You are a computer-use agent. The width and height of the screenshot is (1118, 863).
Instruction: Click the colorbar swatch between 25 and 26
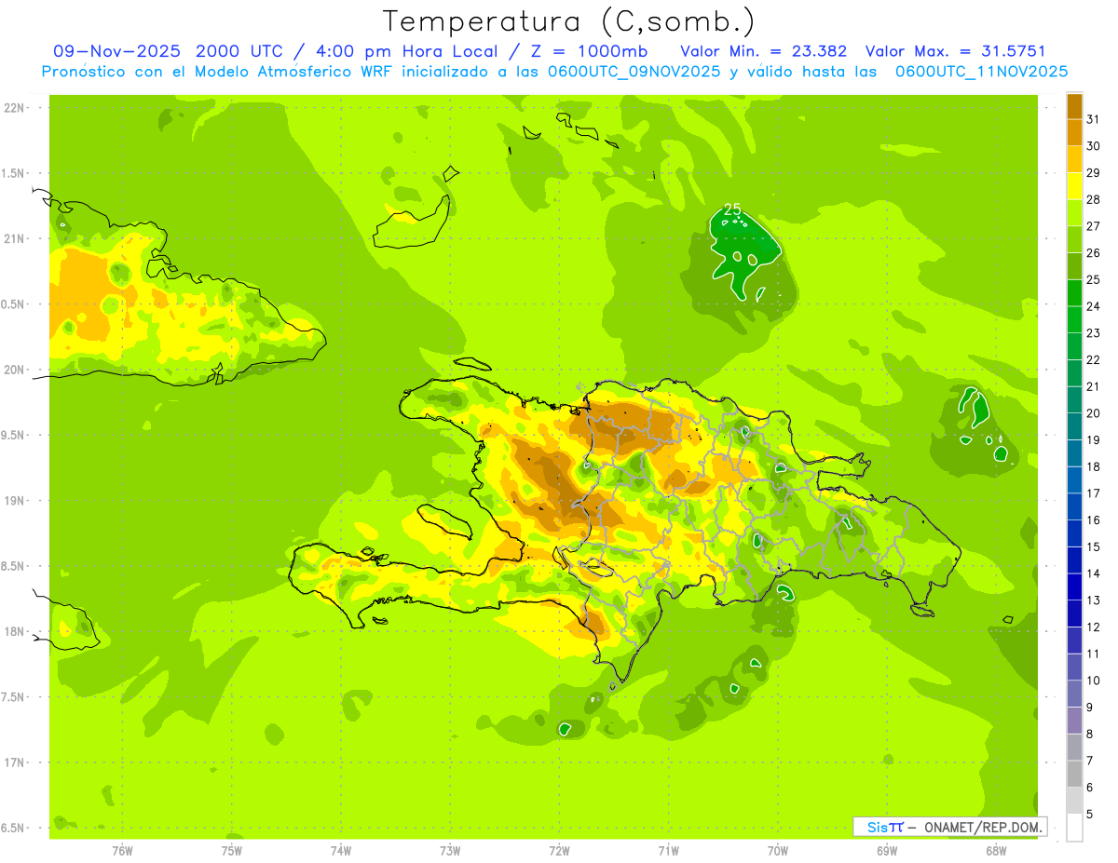(x=1074, y=267)
